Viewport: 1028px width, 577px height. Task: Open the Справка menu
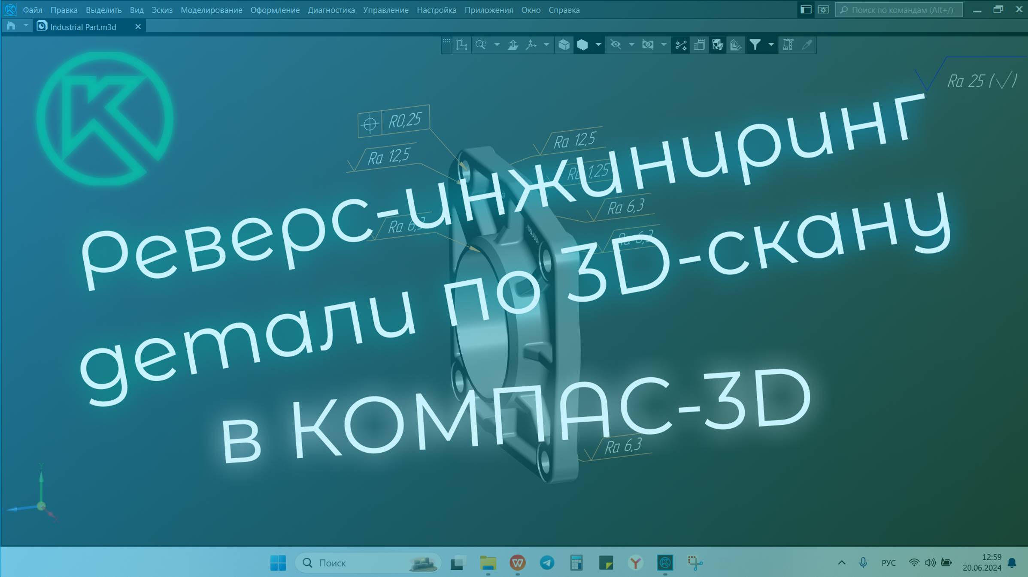point(564,10)
